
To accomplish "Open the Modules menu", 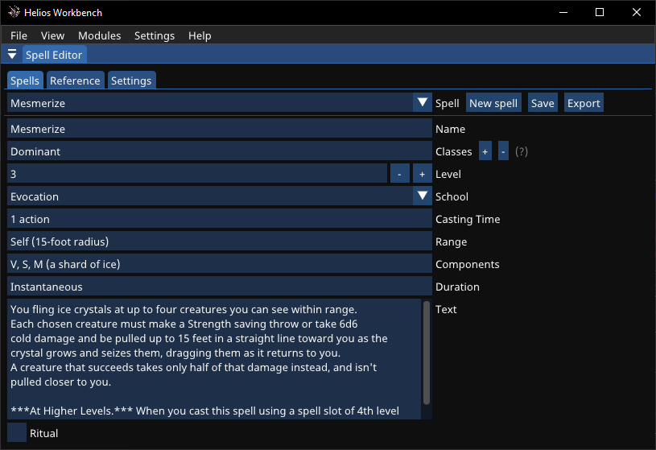I will point(99,35).
